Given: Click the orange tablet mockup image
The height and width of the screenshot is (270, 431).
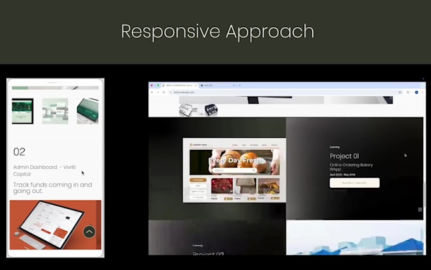Looking at the screenshot, I should click(56, 224).
